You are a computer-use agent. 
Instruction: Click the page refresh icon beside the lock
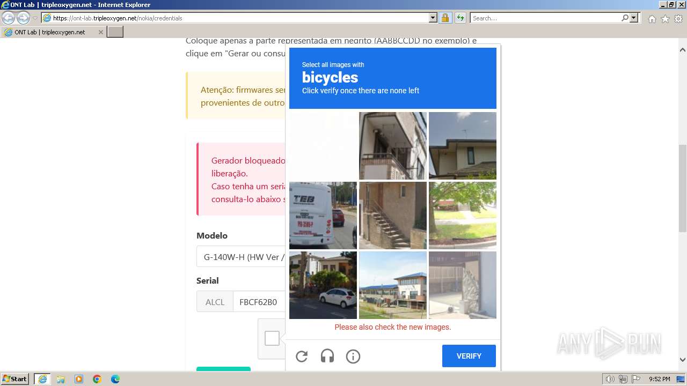pyautogui.click(x=461, y=18)
